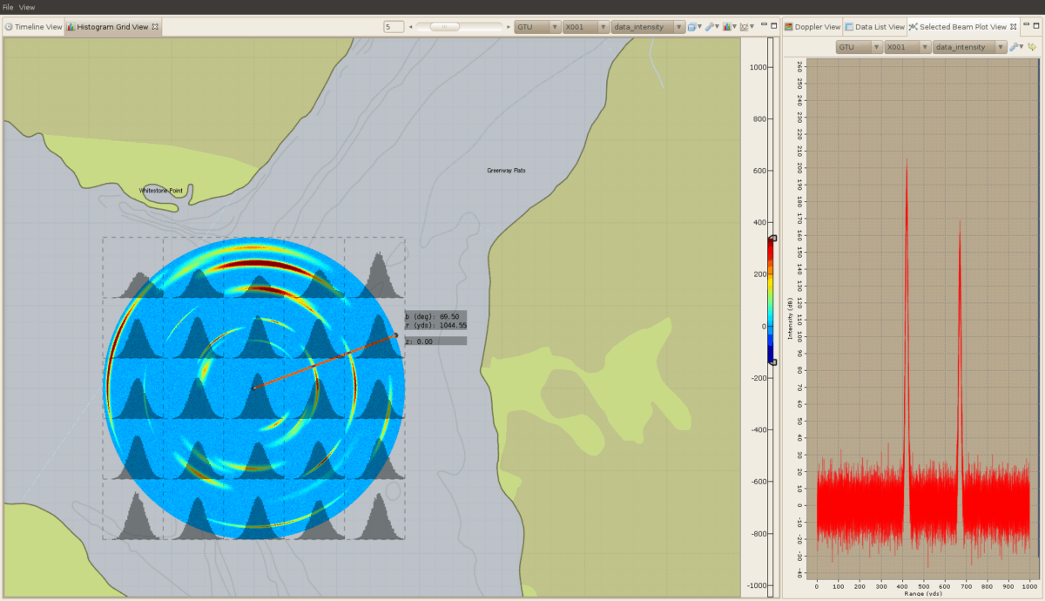Image resolution: width=1045 pixels, height=601 pixels.
Task: Click the Greenway Flats map label
Action: click(x=506, y=171)
